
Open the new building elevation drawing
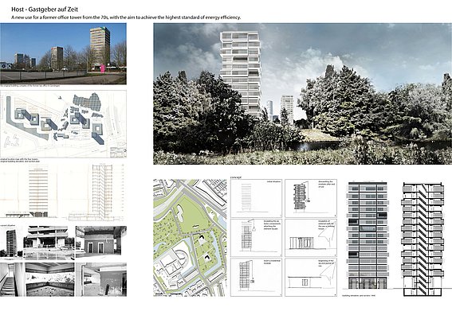click(367, 235)
